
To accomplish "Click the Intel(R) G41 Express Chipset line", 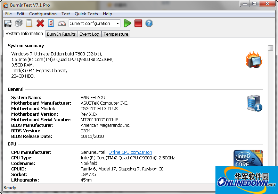I will [39, 71].
